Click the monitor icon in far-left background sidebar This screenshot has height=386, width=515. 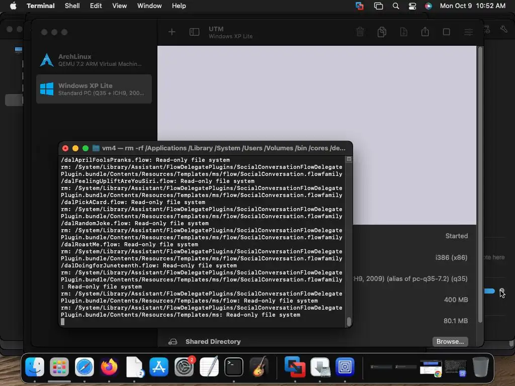(19, 50)
